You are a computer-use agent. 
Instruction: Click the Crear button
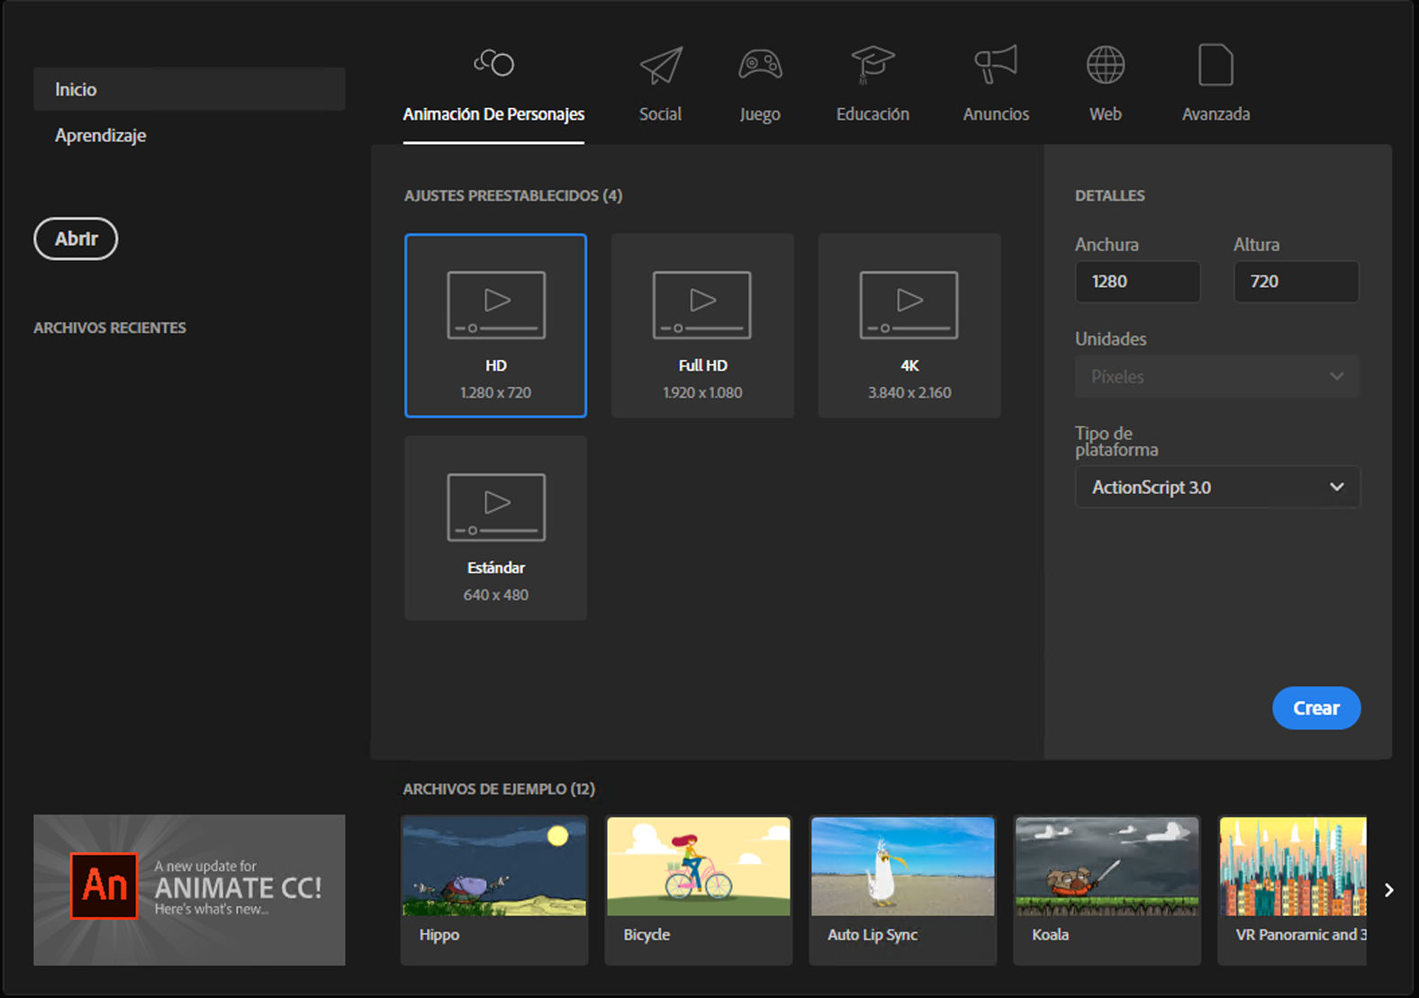coord(1316,708)
